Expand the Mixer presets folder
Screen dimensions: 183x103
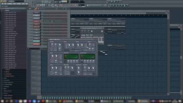click(x=8, y=91)
